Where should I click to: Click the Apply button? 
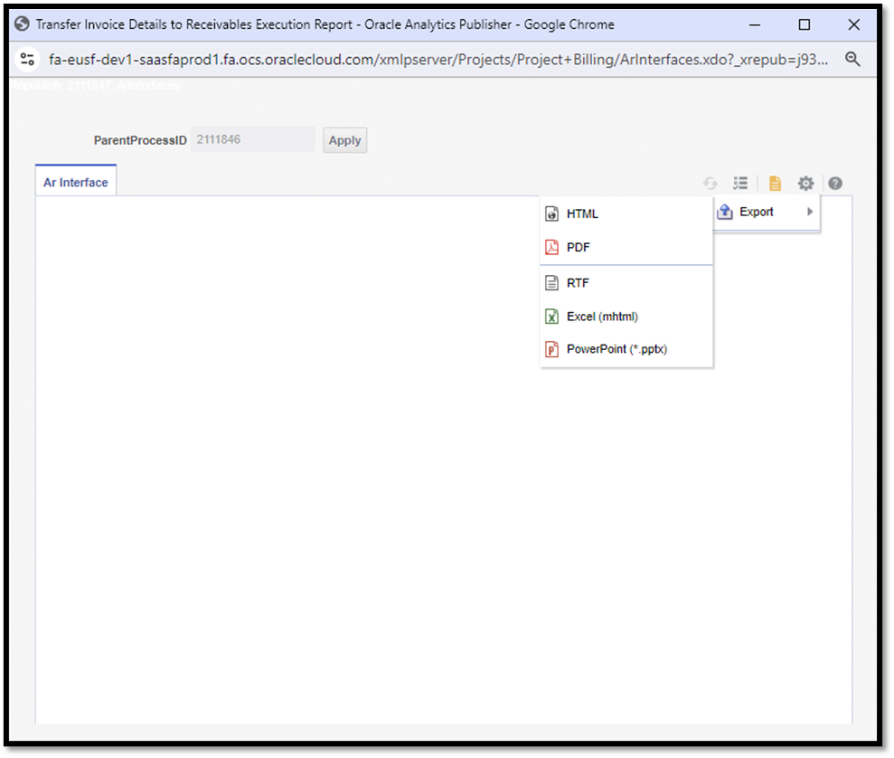tap(345, 140)
